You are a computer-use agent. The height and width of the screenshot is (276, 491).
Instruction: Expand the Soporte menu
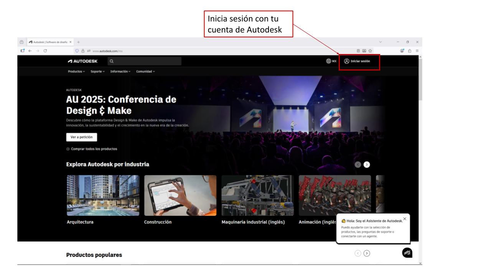pyautogui.click(x=97, y=72)
